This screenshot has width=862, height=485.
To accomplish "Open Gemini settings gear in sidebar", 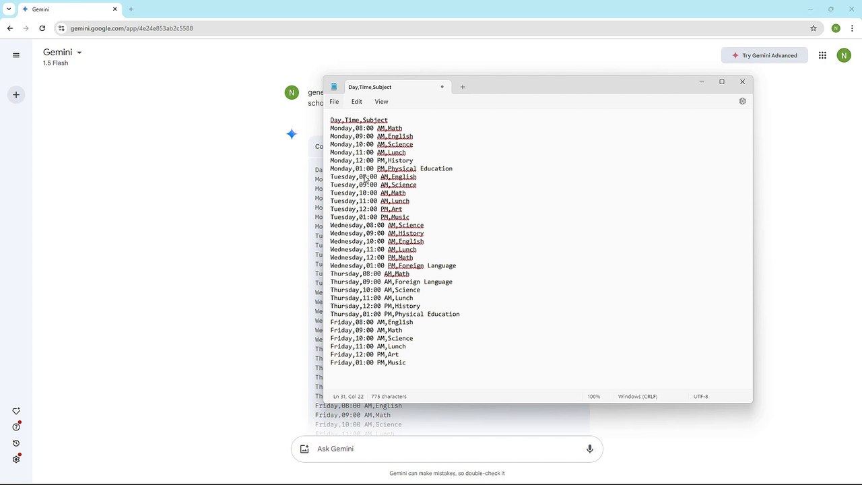I will [16, 459].
